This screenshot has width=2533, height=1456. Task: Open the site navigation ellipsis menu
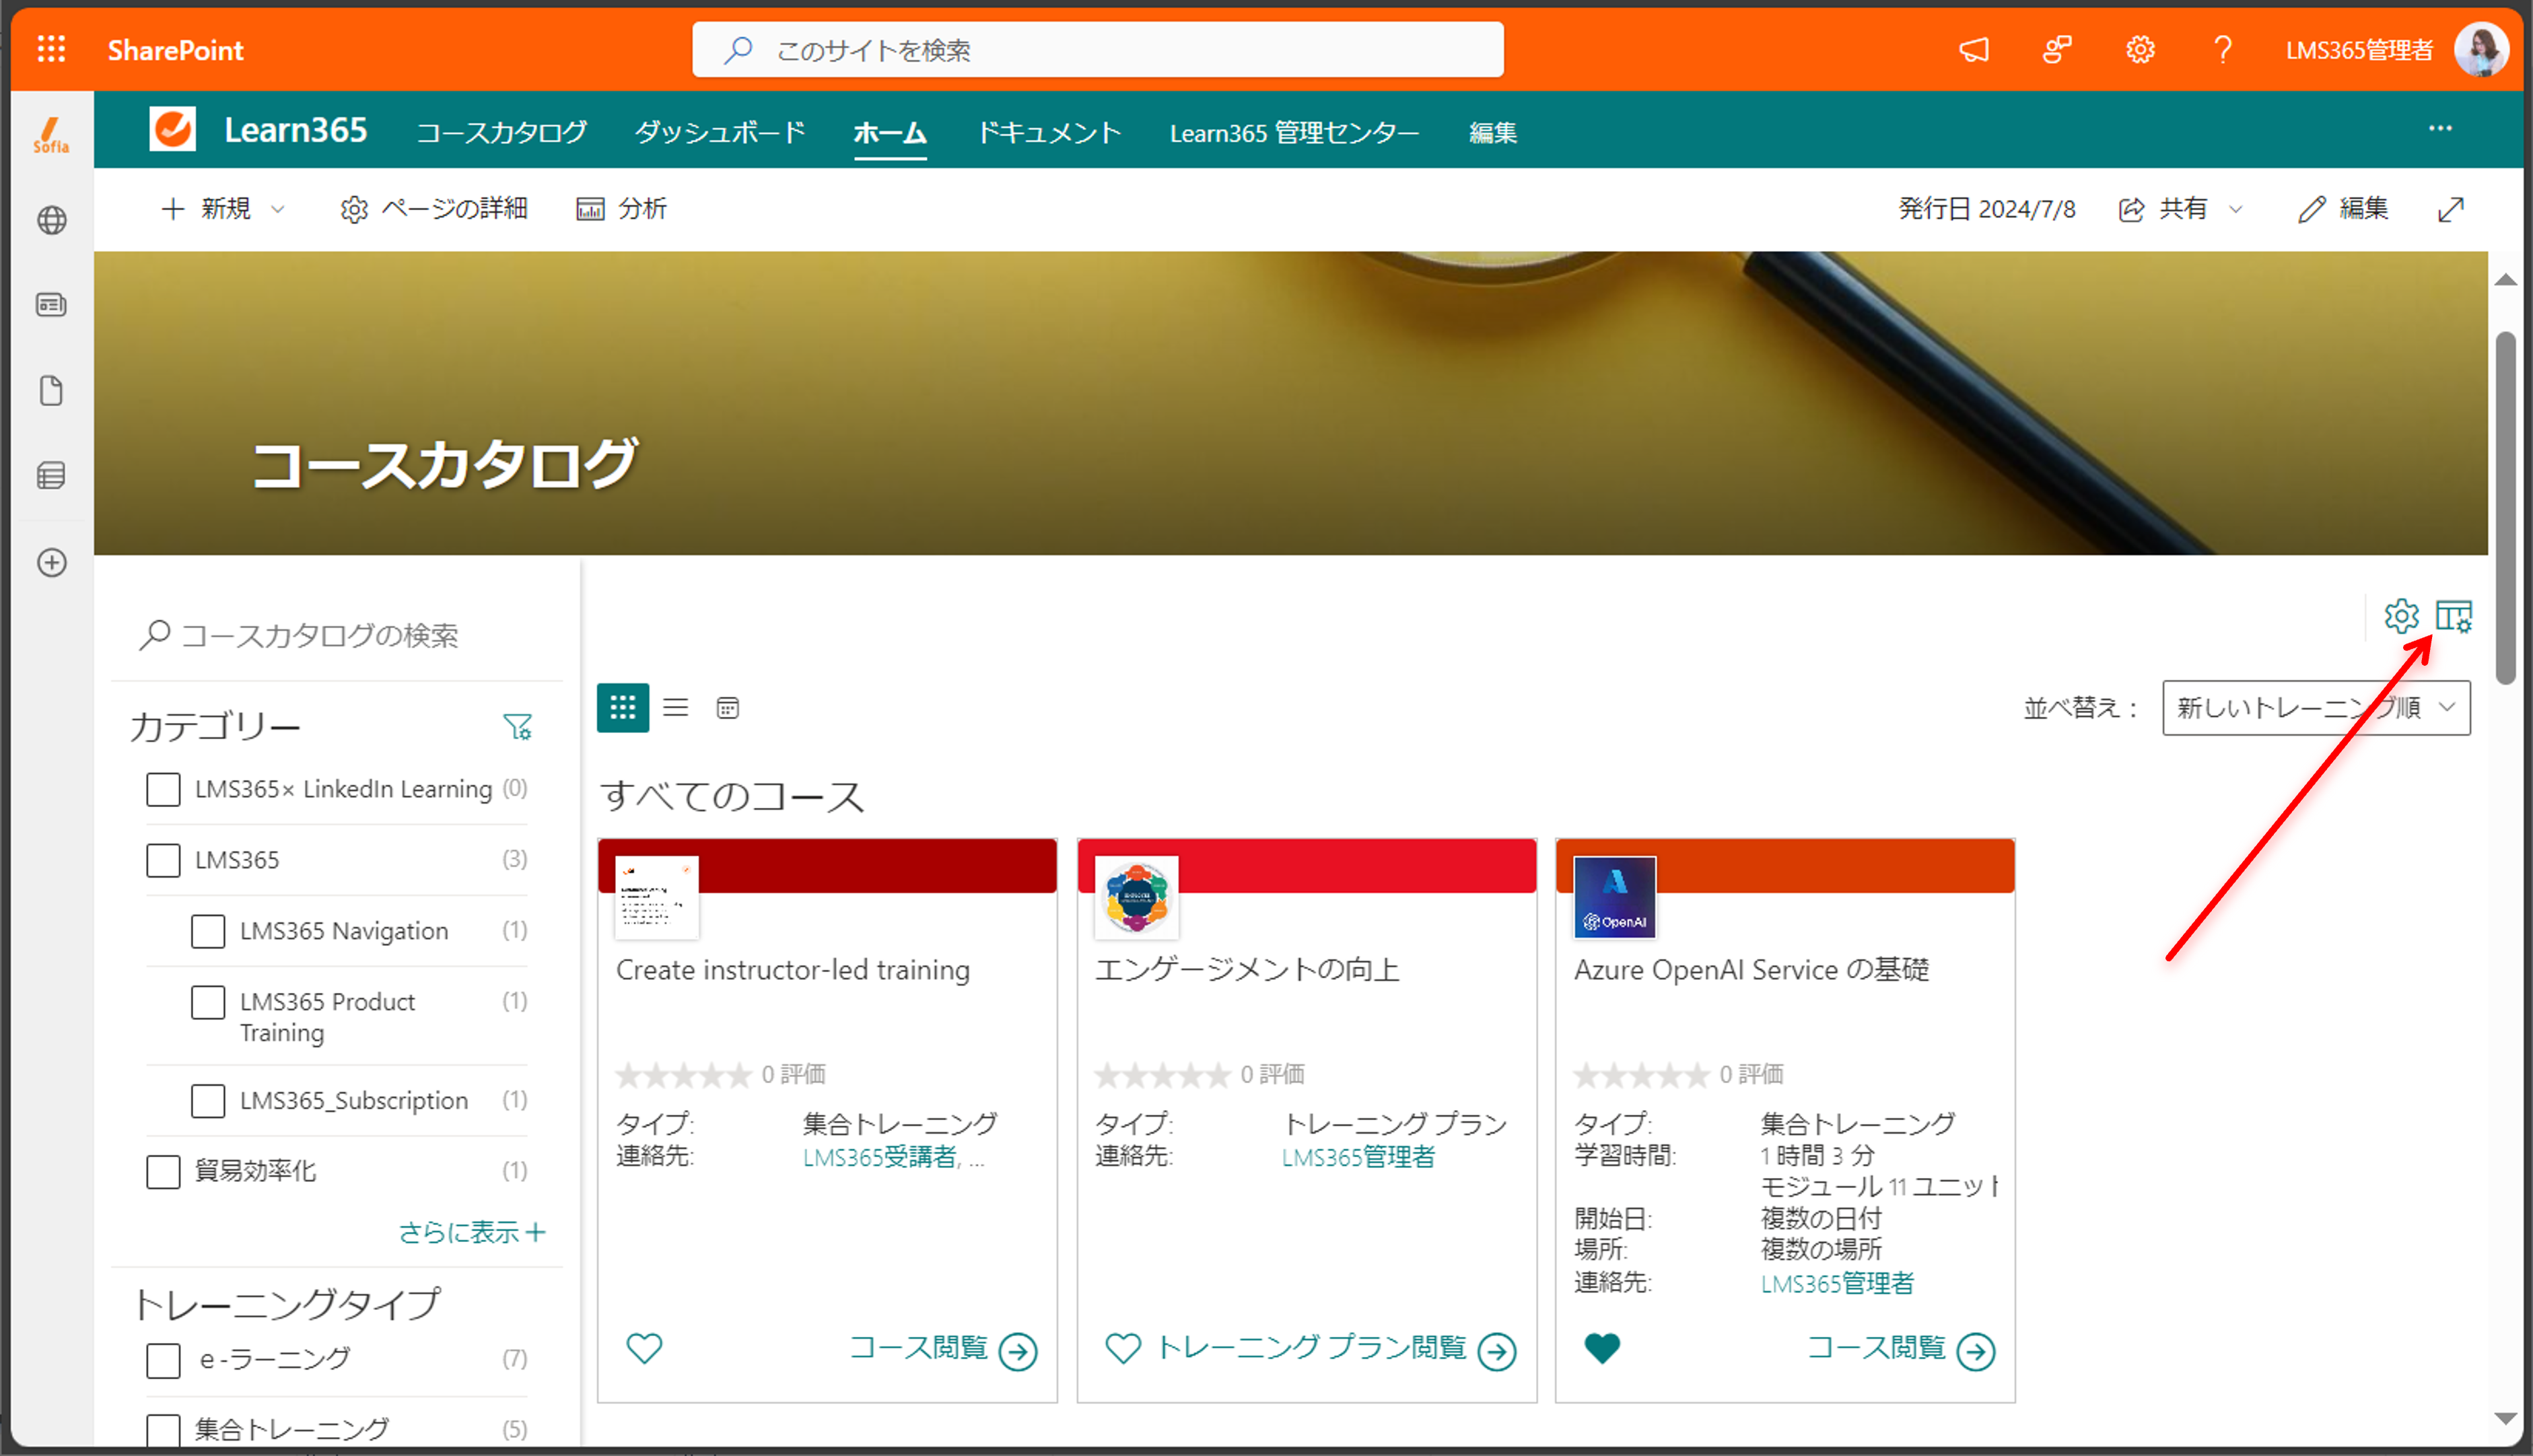pos(2440,128)
